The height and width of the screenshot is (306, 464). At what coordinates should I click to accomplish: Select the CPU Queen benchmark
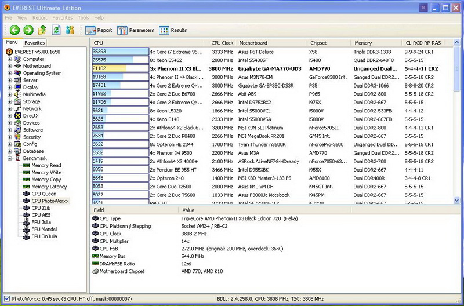coord(44,194)
